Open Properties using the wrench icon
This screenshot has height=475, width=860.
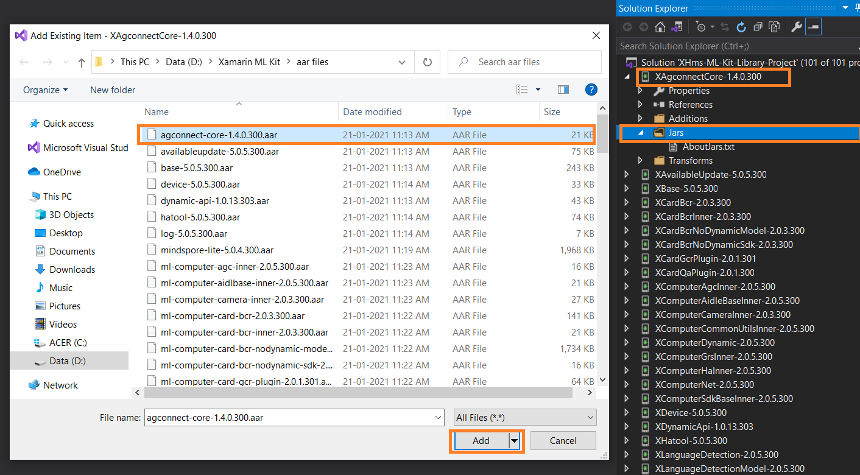(x=796, y=27)
